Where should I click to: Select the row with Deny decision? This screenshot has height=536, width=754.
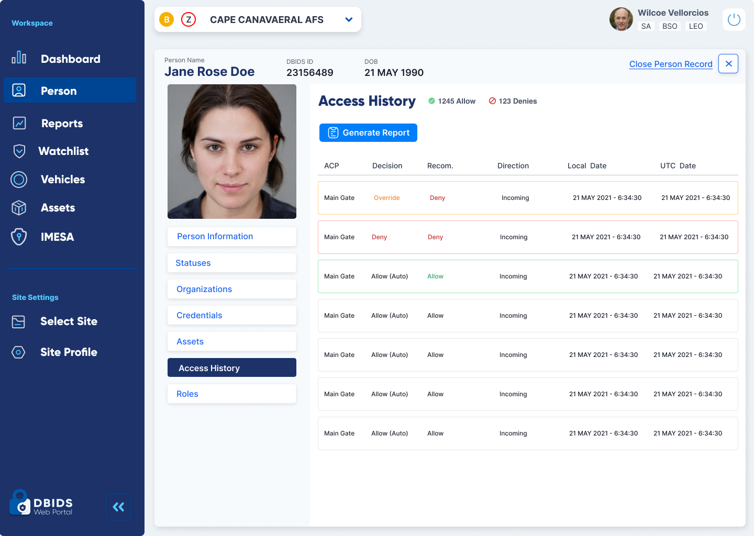tap(528, 237)
